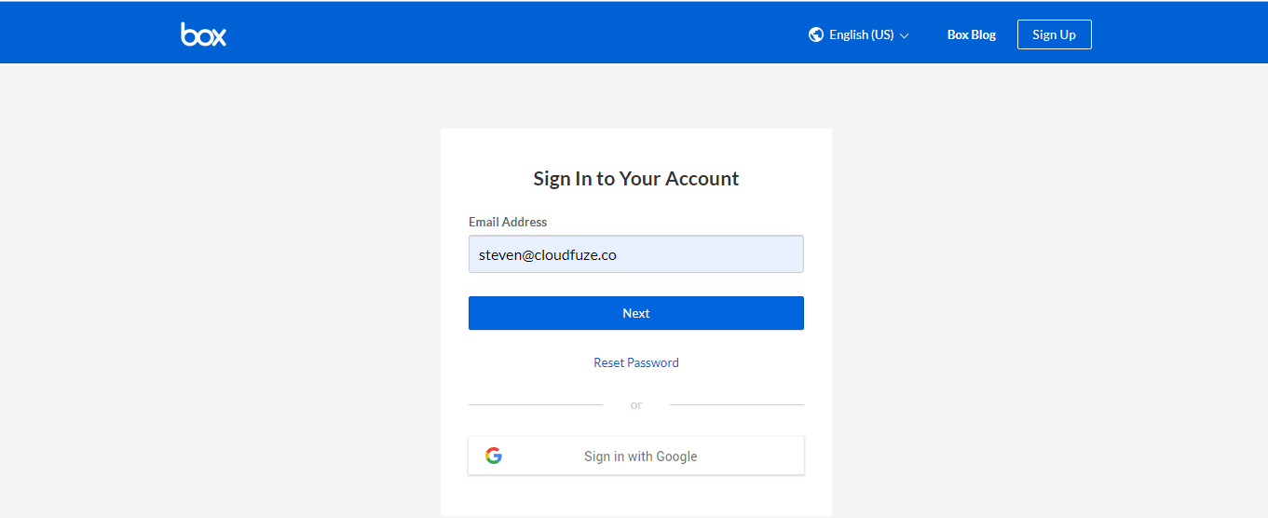Image resolution: width=1268 pixels, height=518 pixels.
Task: Click blank space in white sign-in card
Action: pyautogui.click(x=636, y=147)
